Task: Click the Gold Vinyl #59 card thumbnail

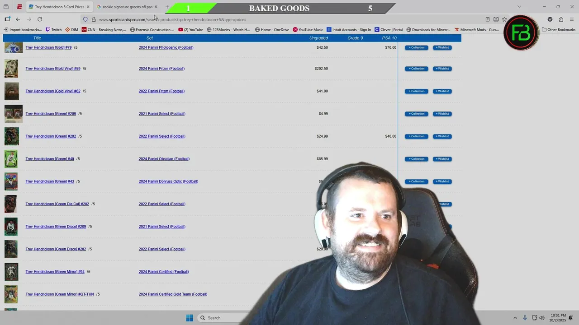Action: tap(11, 69)
